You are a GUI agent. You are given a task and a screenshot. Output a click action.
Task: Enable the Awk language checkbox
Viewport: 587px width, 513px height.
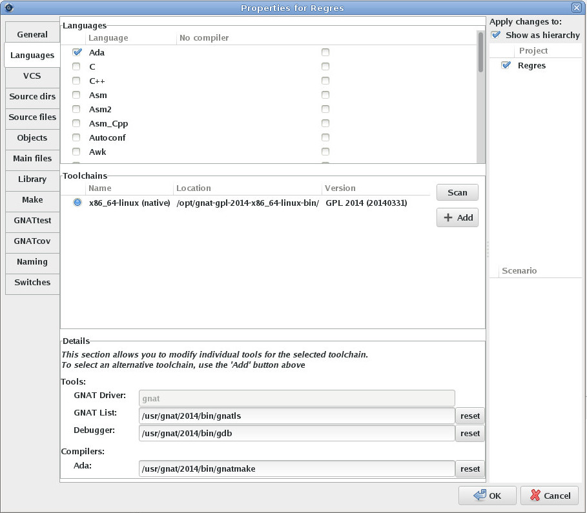click(x=76, y=152)
